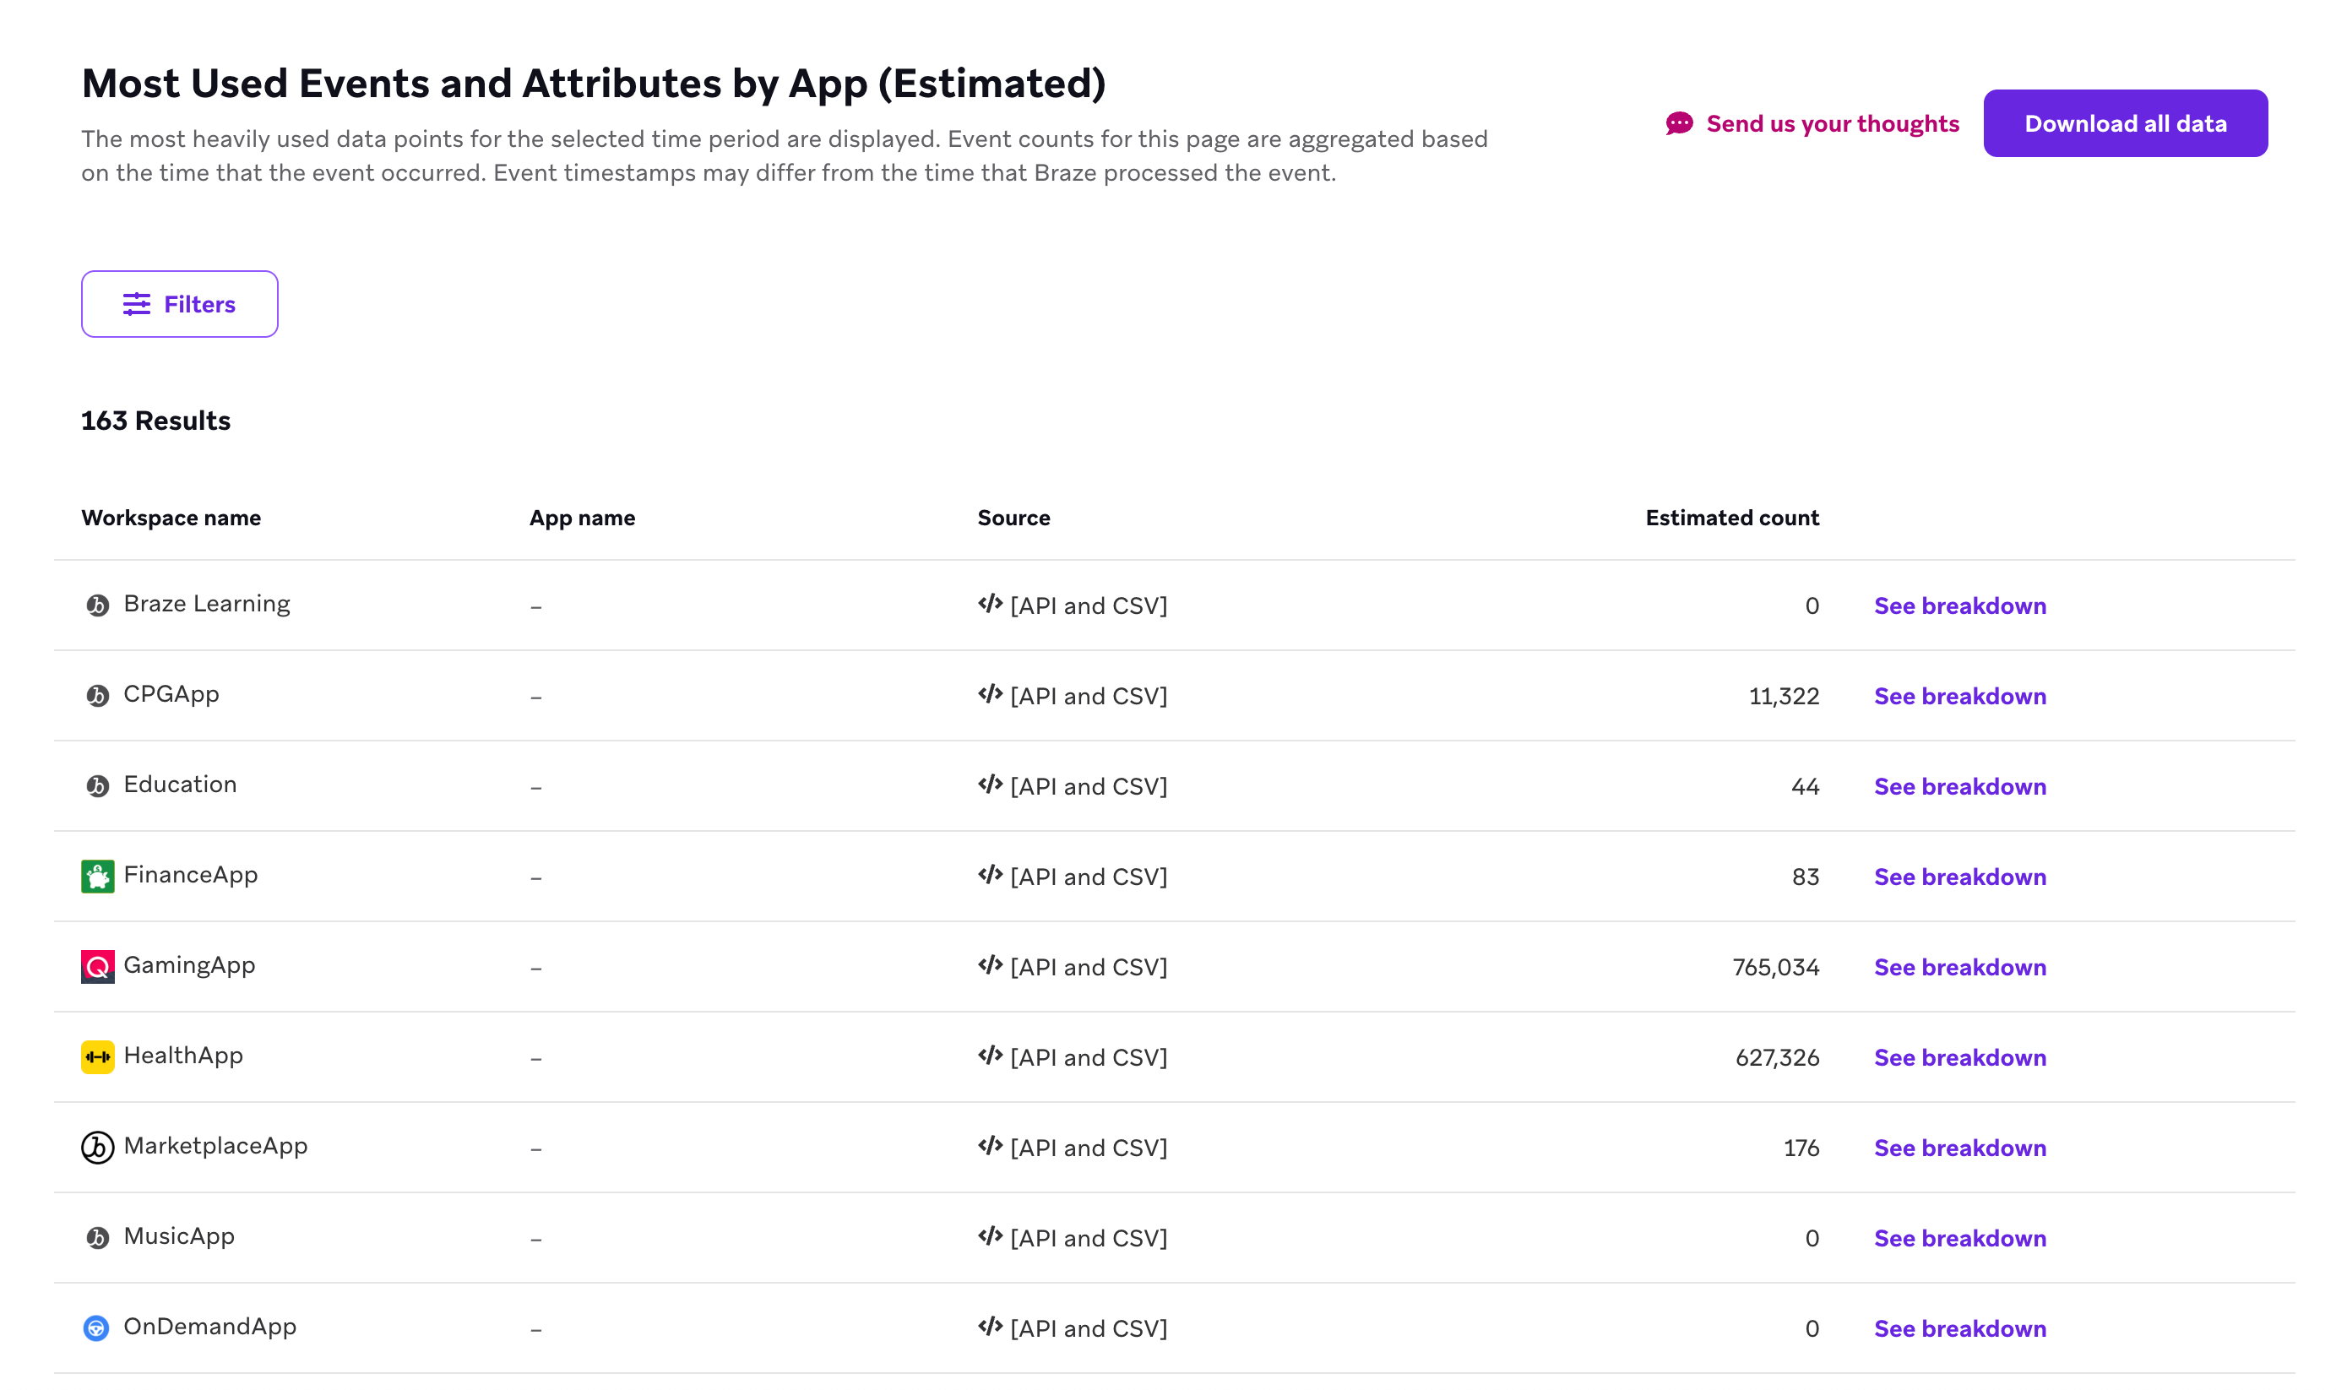Click [API and CSV] in HealthApp row
Screen dimensions: 2336x1390
1089,1056
